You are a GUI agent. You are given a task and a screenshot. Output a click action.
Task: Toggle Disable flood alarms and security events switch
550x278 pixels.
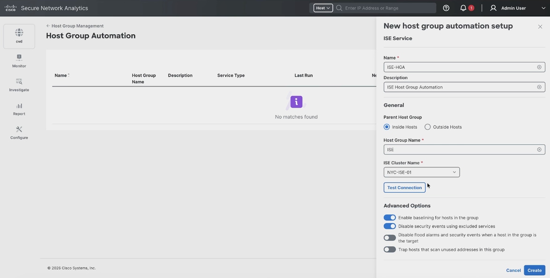pos(390,238)
